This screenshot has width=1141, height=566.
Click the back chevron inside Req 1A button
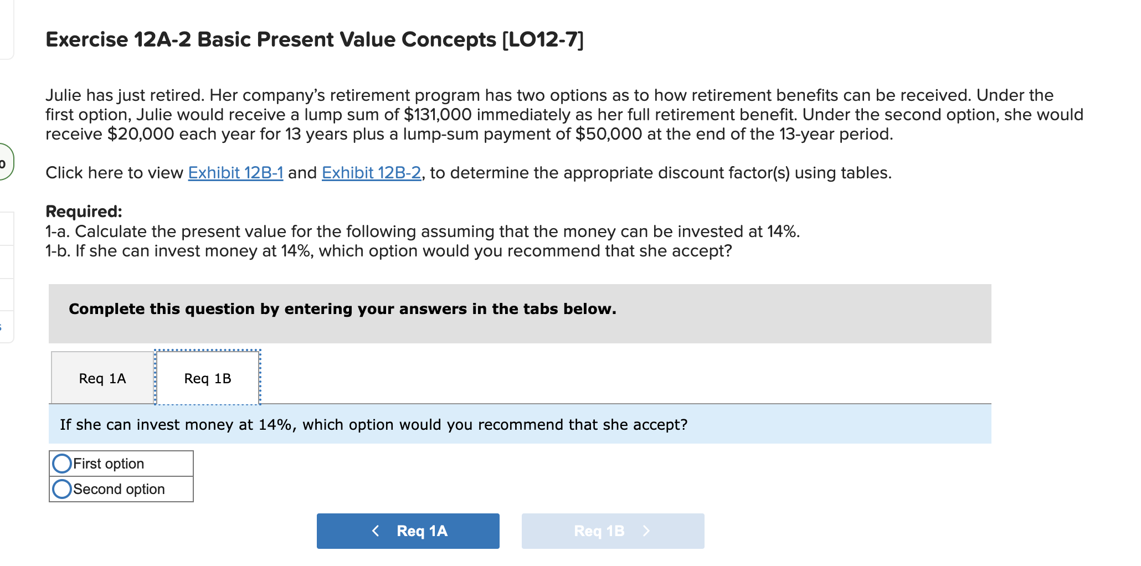click(376, 531)
